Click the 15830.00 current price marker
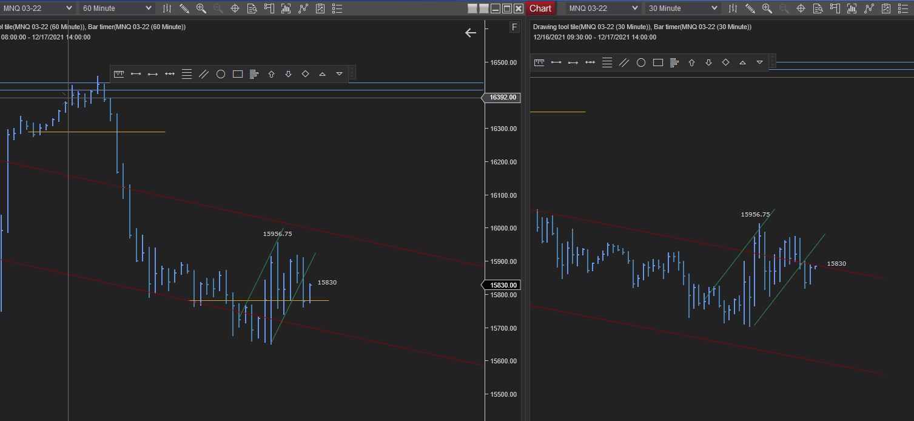The height and width of the screenshot is (421, 914). point(502,285)
